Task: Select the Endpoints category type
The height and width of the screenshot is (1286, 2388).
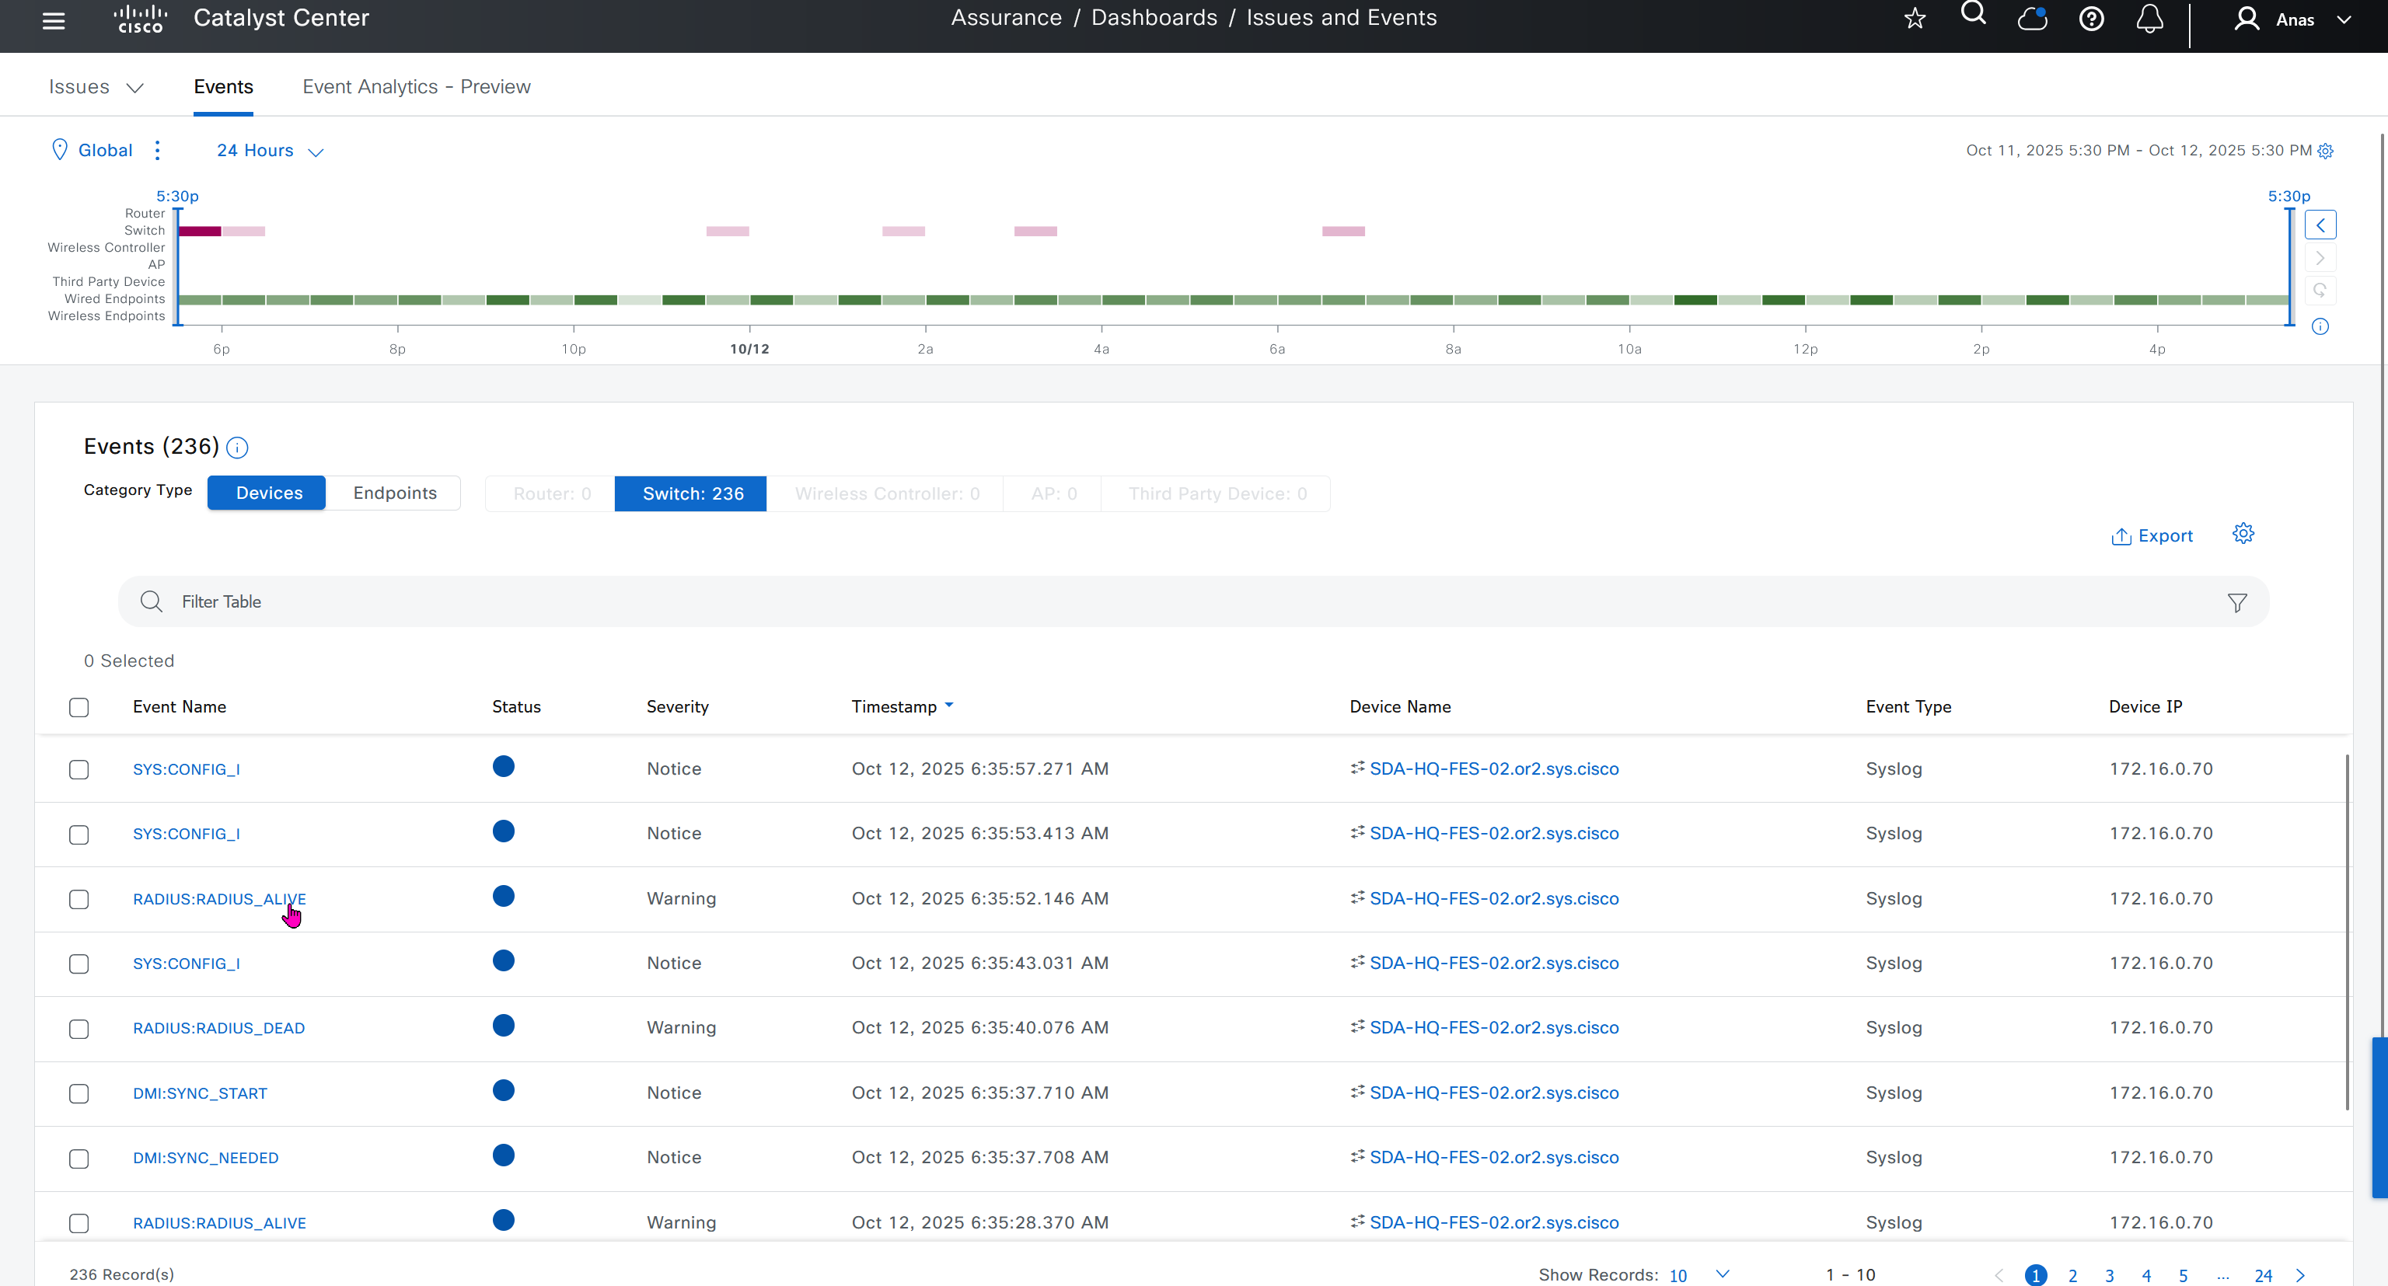Action: tap(394, 493)
